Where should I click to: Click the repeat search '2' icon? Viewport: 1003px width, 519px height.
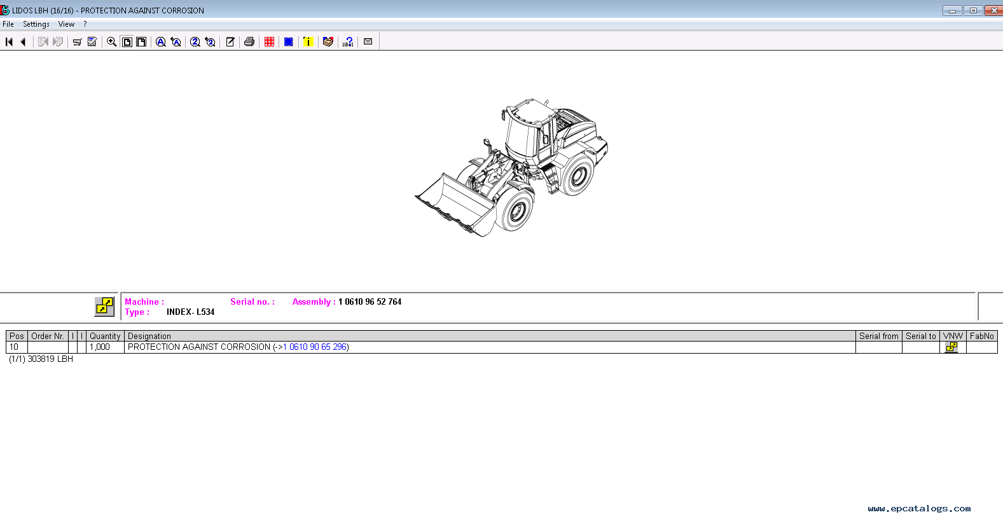[211, 42]
